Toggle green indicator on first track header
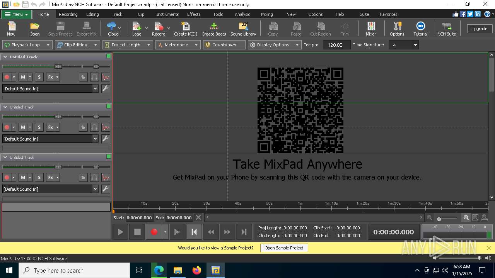The image size is (495, 278). [x=109, y=56]
